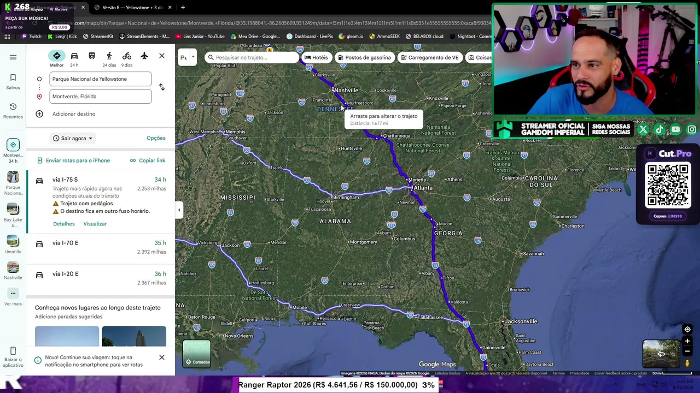Select the Street View pegman
Viewport: 700px width, 393px height.
687,363
